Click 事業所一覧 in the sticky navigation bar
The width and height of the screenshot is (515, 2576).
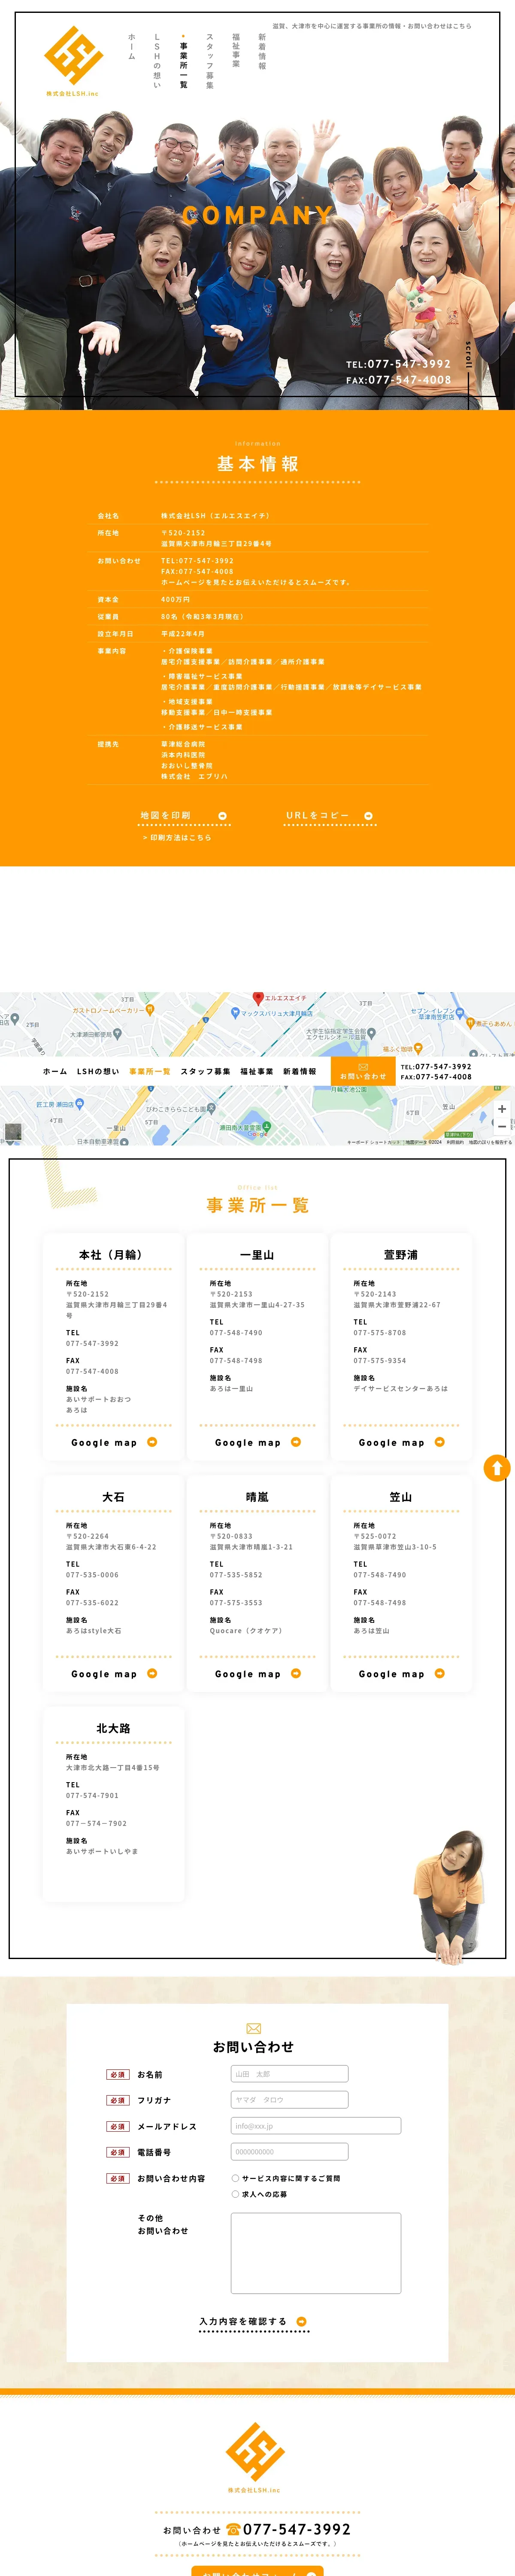tap(150, 1071)
